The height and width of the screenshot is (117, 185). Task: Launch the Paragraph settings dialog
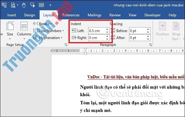(151, 45)
